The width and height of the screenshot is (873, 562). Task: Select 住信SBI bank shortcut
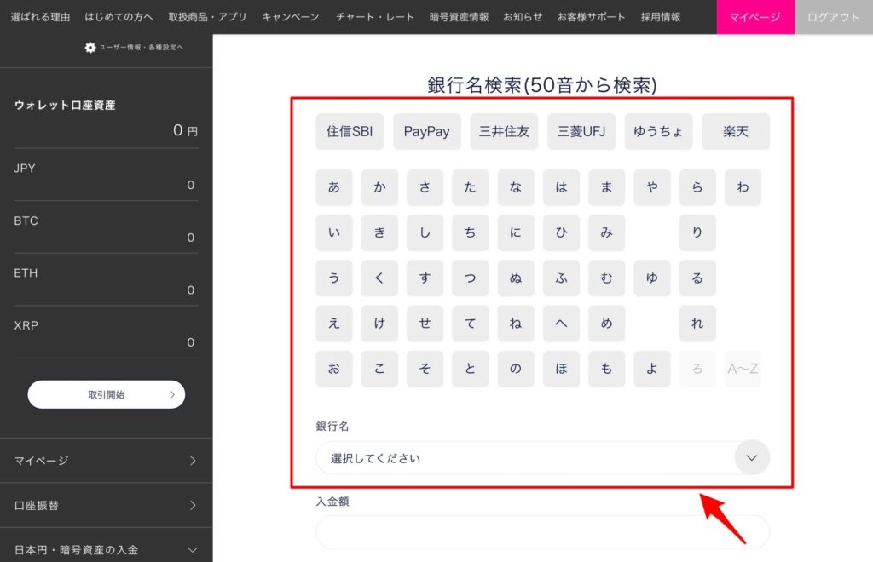tap(350, 132)
